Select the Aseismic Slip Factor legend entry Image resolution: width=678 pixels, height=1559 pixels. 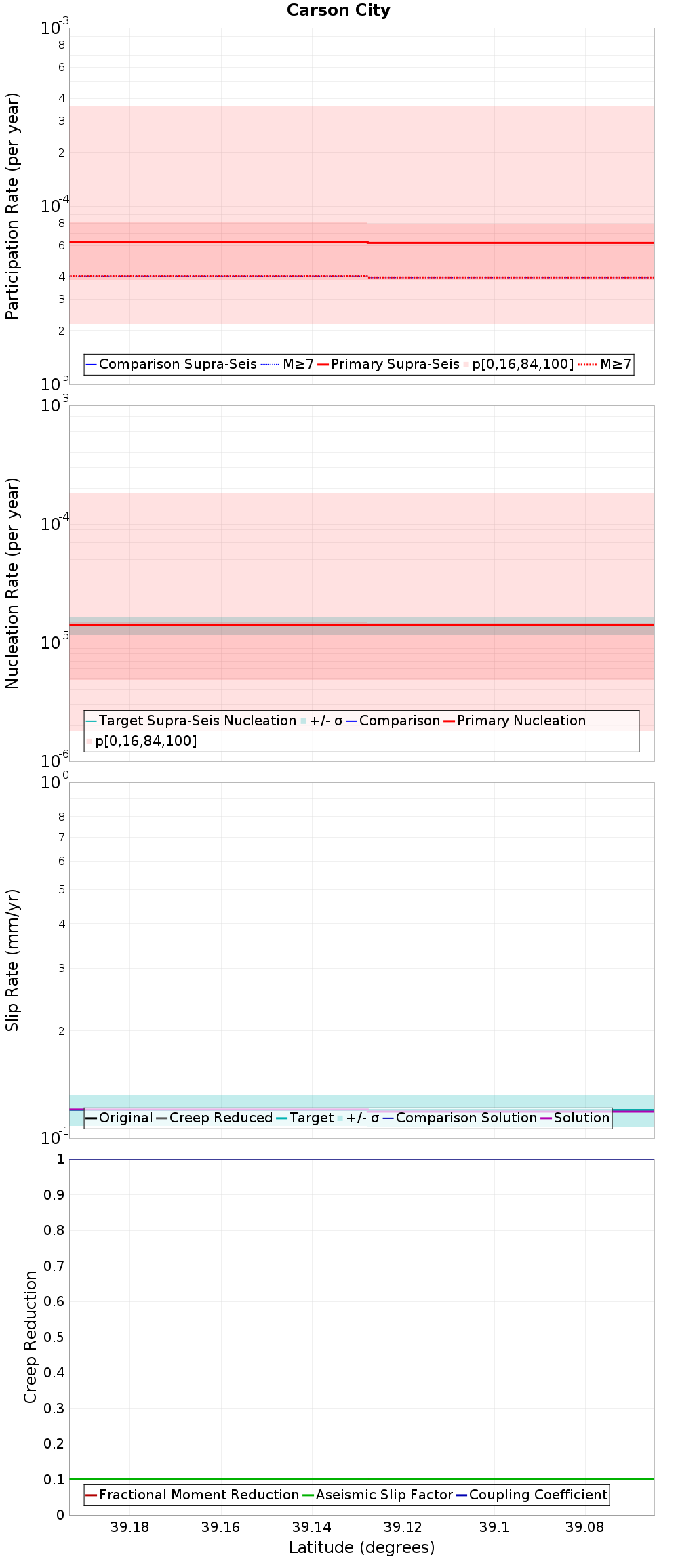pos(378,1495)
